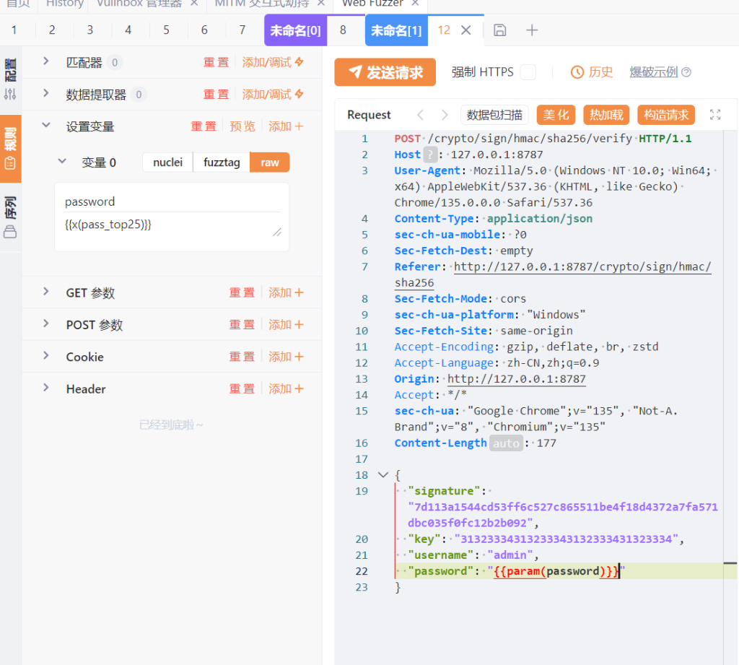Expand the 匹配器 section
Screen dimensions: 739x665
(46, 62)
